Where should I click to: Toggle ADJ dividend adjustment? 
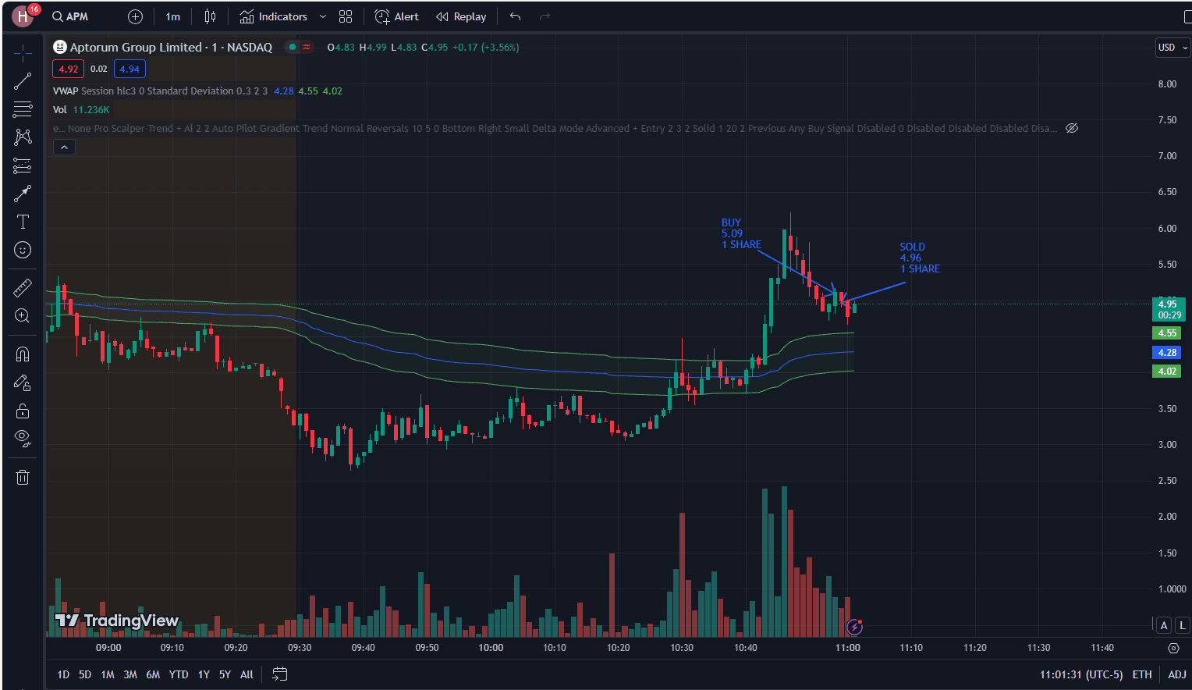[1177, 674]
